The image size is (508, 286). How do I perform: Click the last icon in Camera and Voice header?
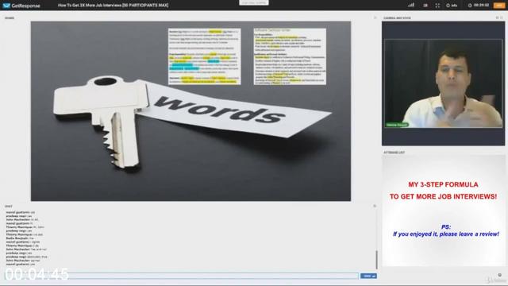point(502,17)
